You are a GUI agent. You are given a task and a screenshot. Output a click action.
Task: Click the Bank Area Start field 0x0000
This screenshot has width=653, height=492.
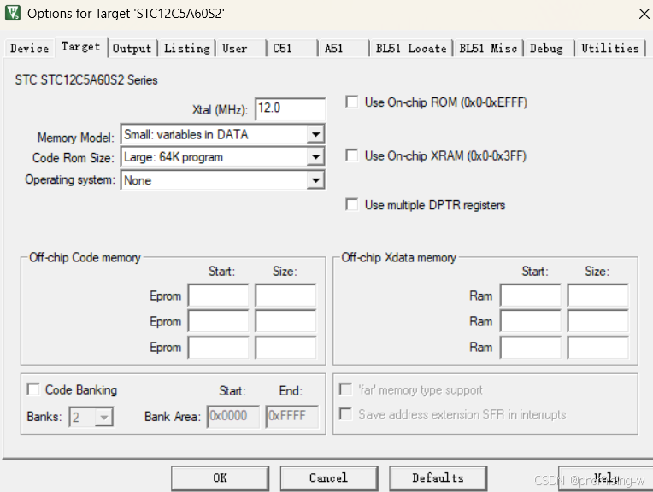[233, 416]
